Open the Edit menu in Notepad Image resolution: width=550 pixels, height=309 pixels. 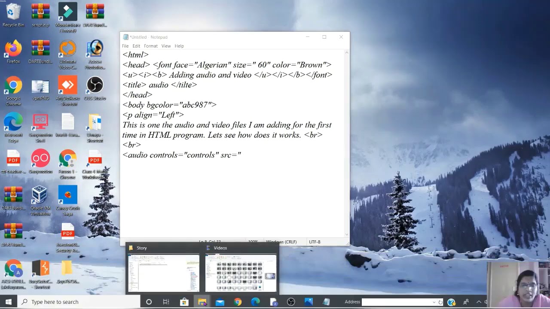tap(136, 46)
